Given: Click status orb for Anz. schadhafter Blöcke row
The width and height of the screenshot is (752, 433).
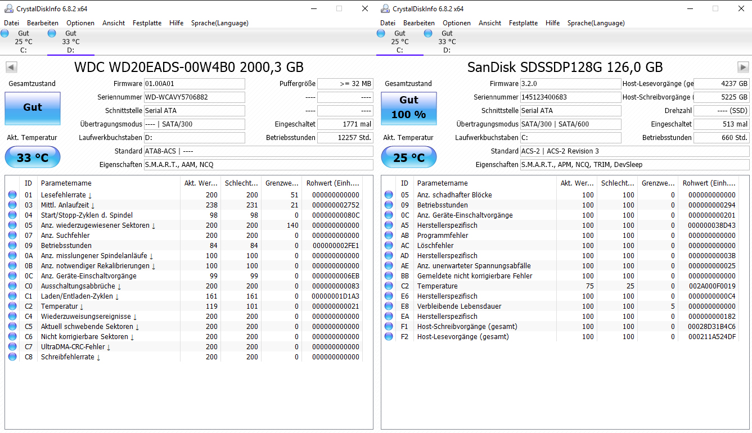Looking at the screenshot, I should (x=389, y=195).
